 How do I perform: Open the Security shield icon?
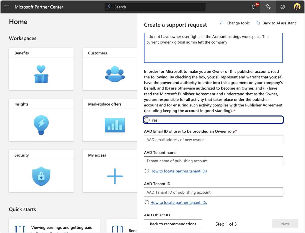click(x=41, y=176)
